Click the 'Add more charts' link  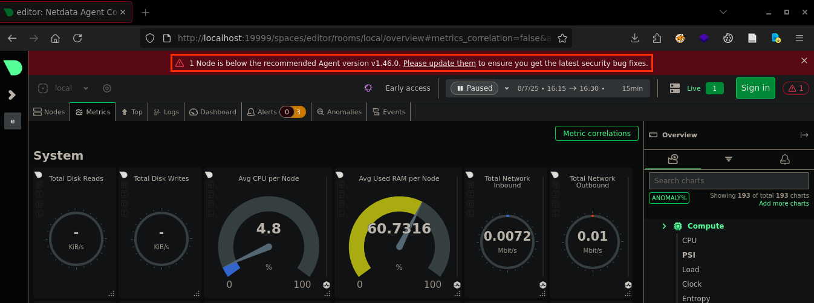[x=784, y=204]
